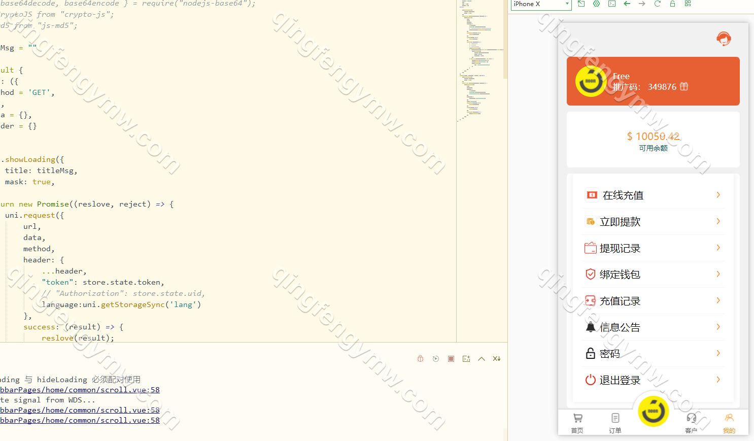Click the "crypto-js" import line
This screenshot has width=754, height=441.
click(x=57, y=14)
